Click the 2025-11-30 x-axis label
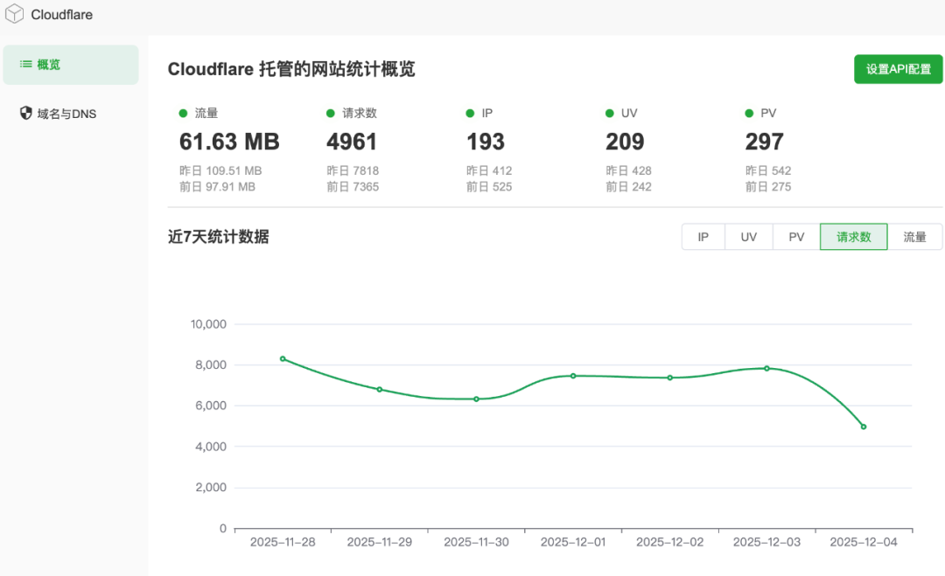The image size is (945, 576). [x=476, y=542]
